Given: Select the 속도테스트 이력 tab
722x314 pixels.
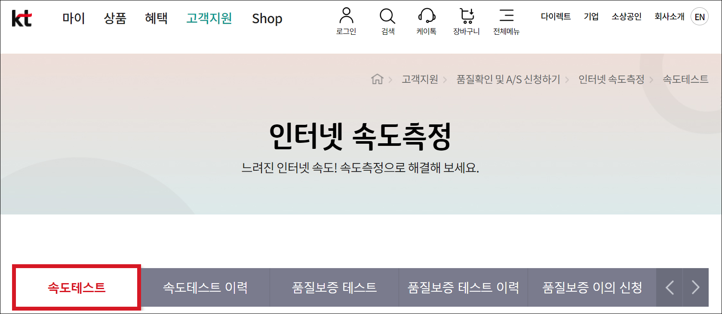Looking at the screenshot, I should tap(206, 287).
